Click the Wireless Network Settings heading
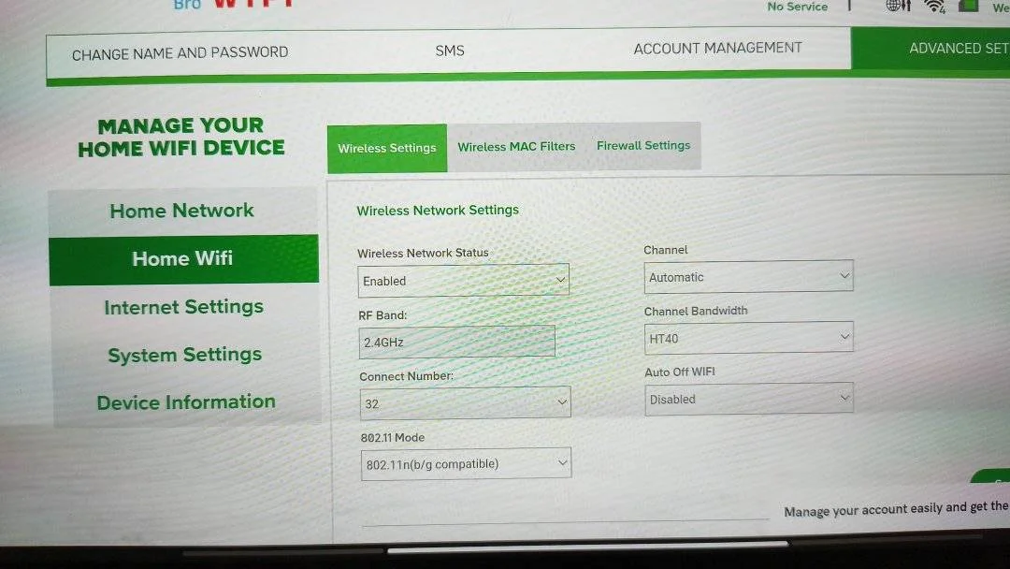The width and height of the screenshot is (1010, 569). (x=438, y=210)
